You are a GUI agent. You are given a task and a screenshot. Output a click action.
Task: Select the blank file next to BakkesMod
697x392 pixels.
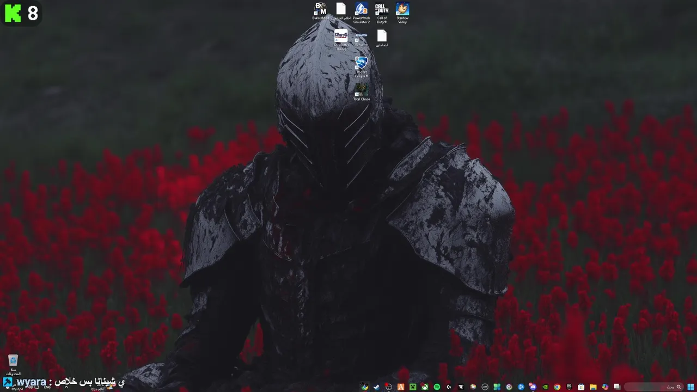point(341,12)
